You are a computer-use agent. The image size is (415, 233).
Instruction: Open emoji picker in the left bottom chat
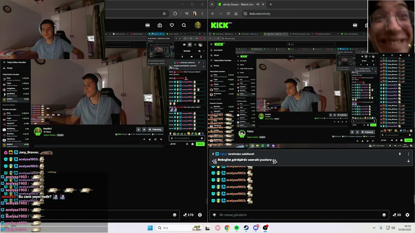(x=175, y=215)
